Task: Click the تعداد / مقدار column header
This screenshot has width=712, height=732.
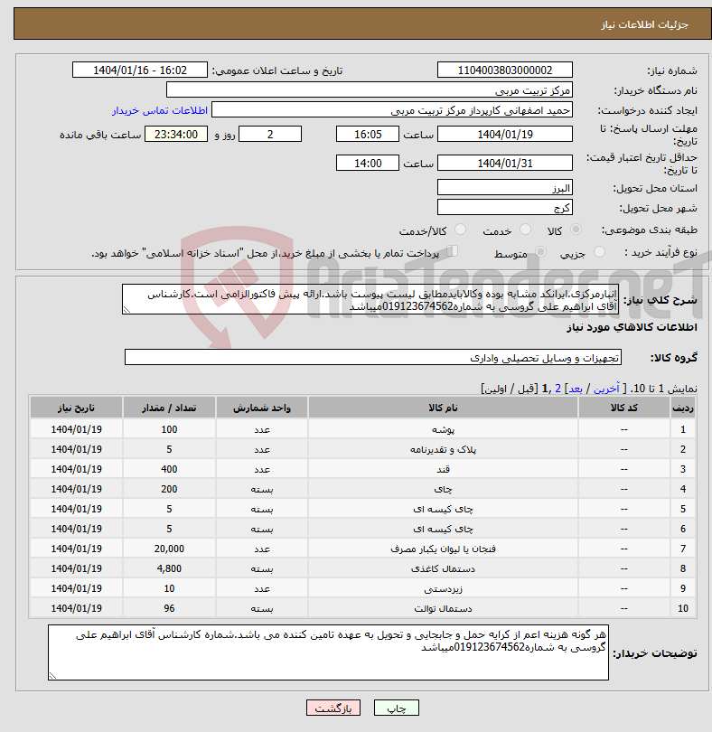Action: coord(169,408)
